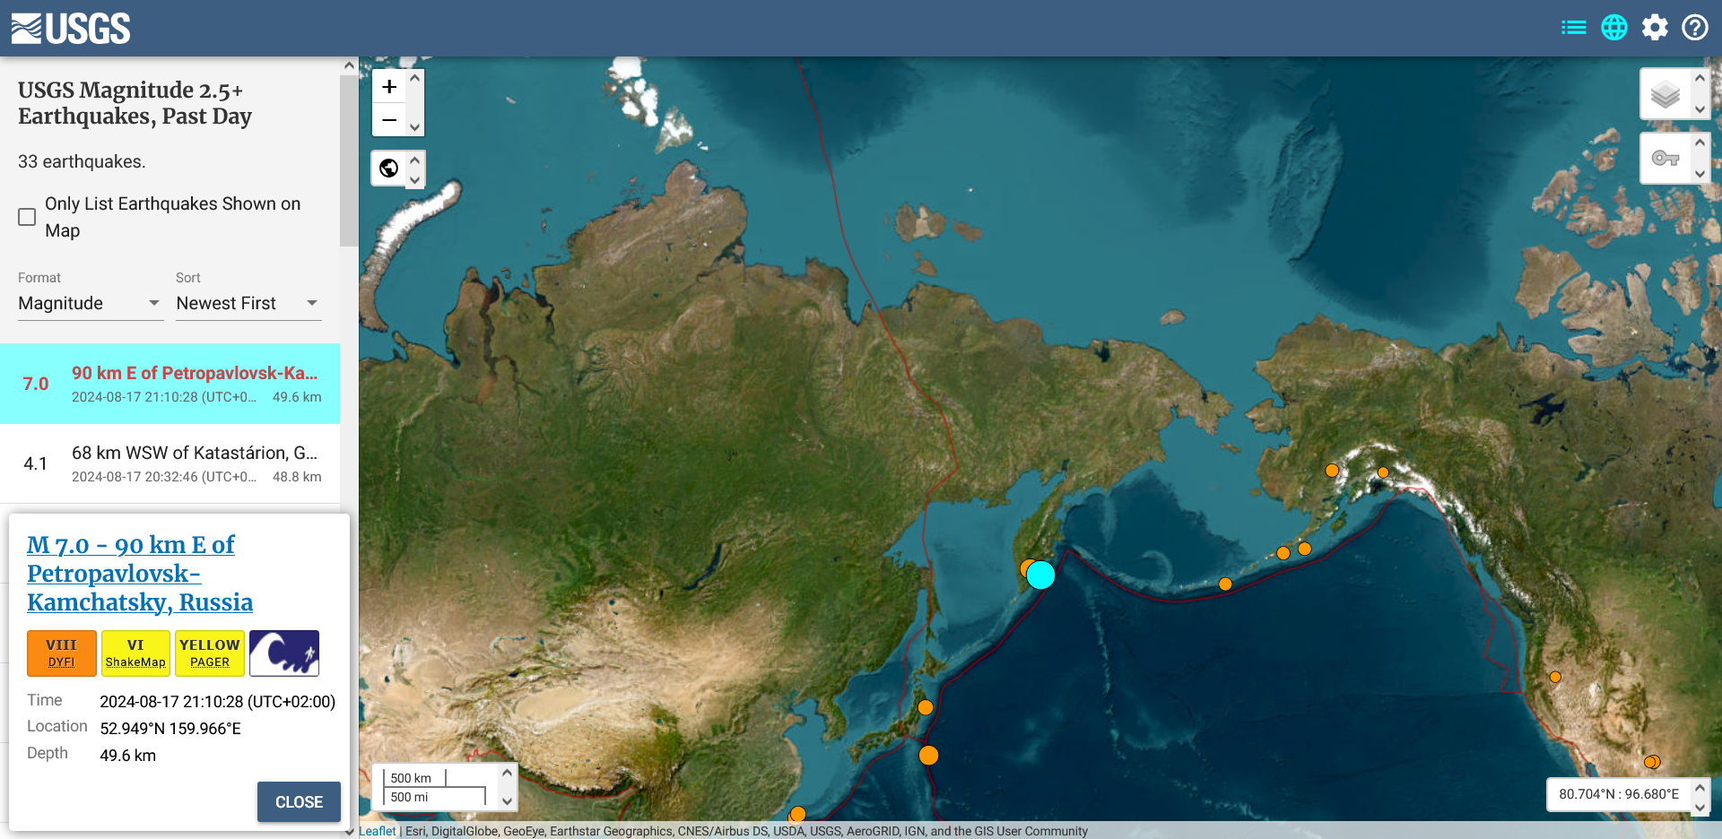Open the earthquake list menu icon

(x=1573, y=27)
